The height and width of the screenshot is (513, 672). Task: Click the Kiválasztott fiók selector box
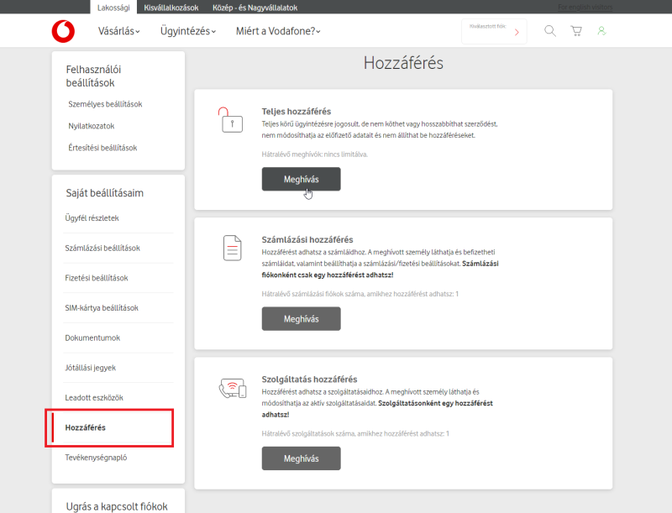click(494, 31)
